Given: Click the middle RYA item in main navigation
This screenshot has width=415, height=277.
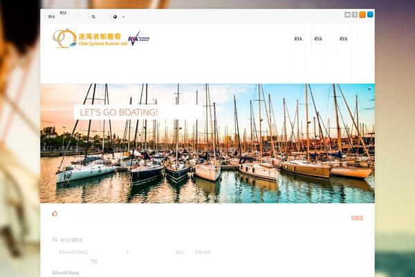Looking at the screenshot, I should [x=318, y=39].
